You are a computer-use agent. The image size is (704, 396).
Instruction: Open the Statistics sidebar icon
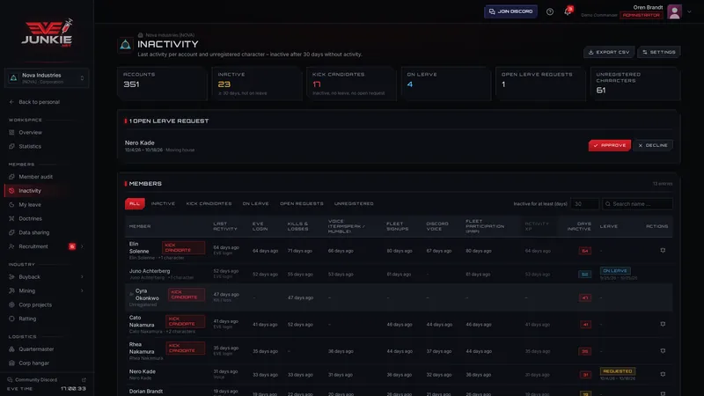[x=11, y=146]
